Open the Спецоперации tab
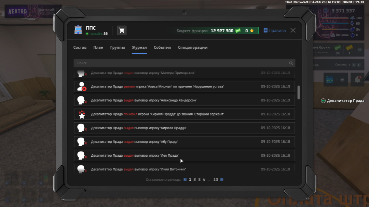The width and height of the screenshot is (369, 207). (193, 48)
